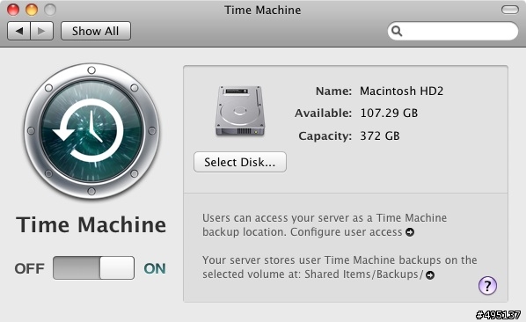The width and height of the screenshot is (526, 322).
Task: Click the search magnifying glass icon
Action: click(397, 31)
